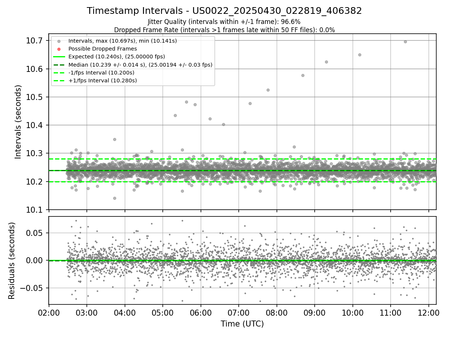Click the 10.2 y-axis tick label
The width and height of the screenshot is (449, 337).
[34, 182]
